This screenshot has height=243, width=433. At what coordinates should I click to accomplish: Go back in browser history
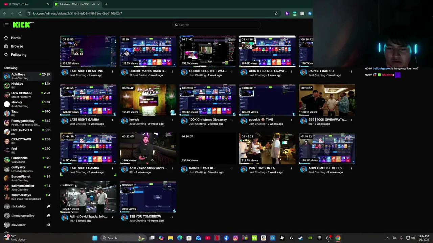point(5,13)
